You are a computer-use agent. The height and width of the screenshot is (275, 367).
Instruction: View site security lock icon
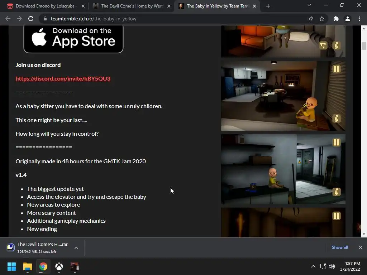(45, 19)
